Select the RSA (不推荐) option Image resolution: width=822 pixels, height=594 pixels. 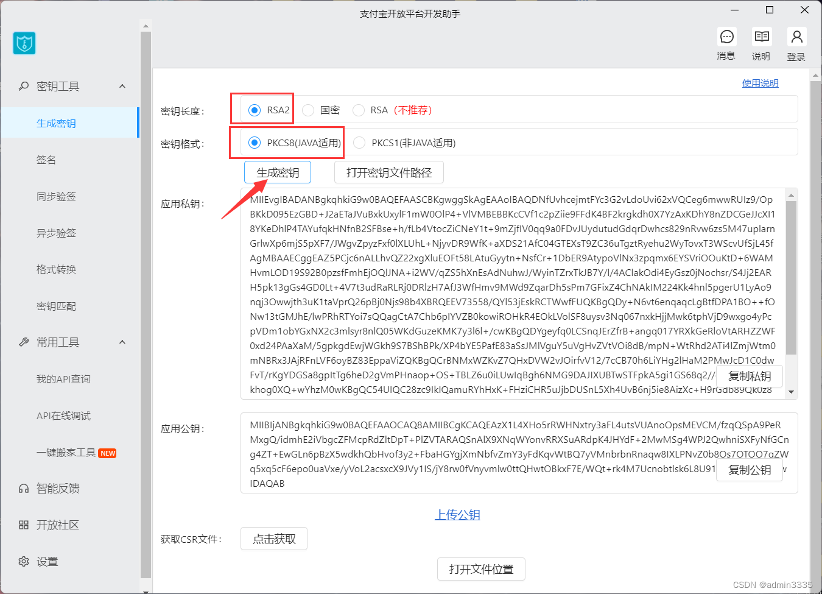tap(359, 110)
